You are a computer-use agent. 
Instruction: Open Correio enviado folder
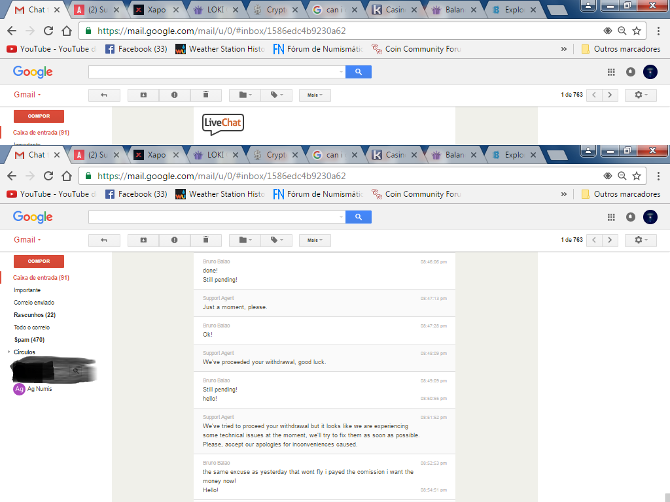click(x=34, y=303)
